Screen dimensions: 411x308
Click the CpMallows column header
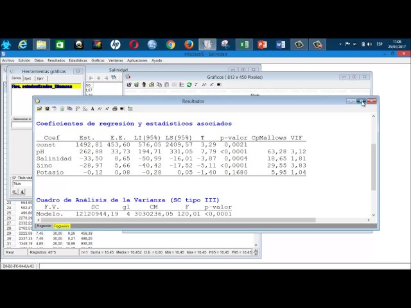point(269,138)
